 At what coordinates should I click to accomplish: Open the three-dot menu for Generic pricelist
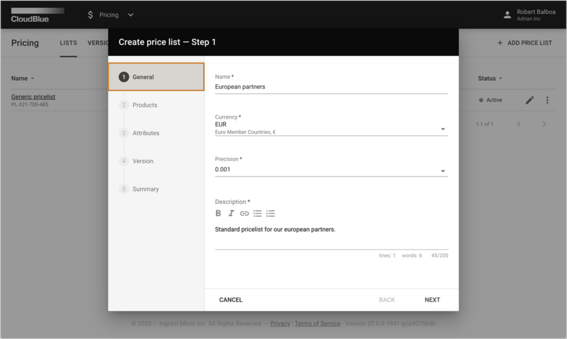coord(547,100)
